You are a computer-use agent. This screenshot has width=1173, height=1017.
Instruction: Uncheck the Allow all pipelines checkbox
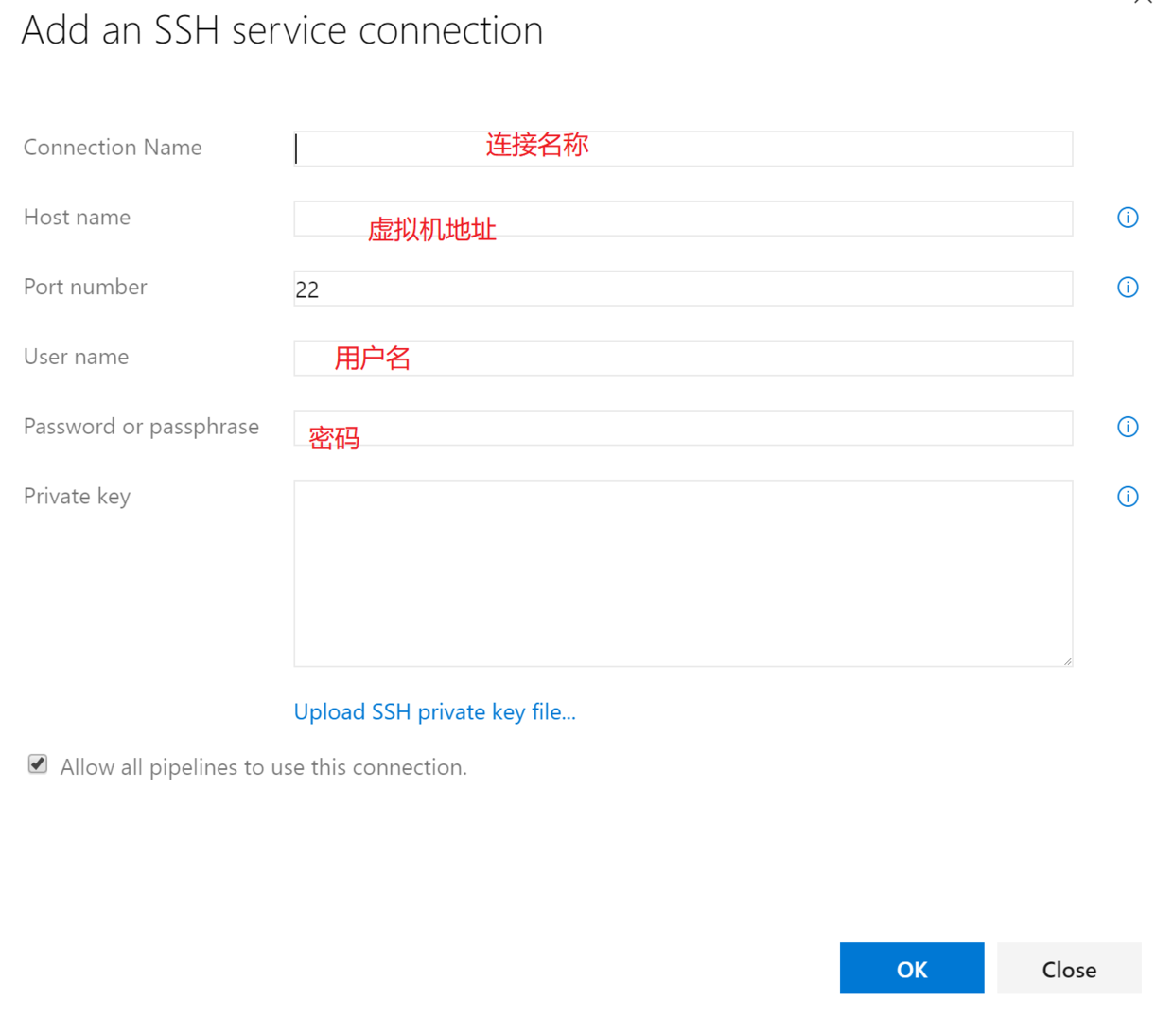[38, 764]
